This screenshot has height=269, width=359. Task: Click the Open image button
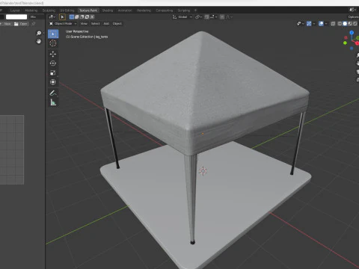click(x=21, y=24)
